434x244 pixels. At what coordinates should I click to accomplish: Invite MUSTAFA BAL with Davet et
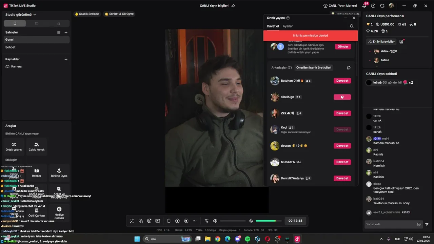pos(342,162)
